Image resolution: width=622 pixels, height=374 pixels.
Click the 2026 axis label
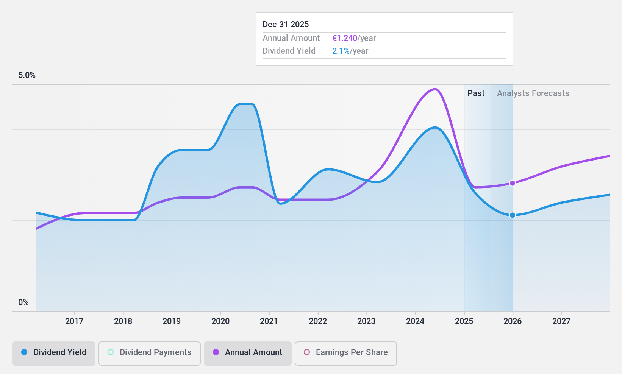click(513, 321)
